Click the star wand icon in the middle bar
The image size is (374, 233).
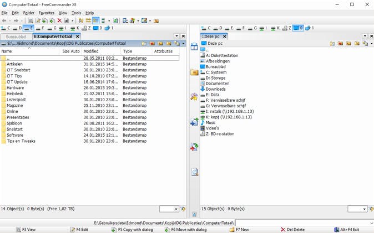click(x=194, y=97)
